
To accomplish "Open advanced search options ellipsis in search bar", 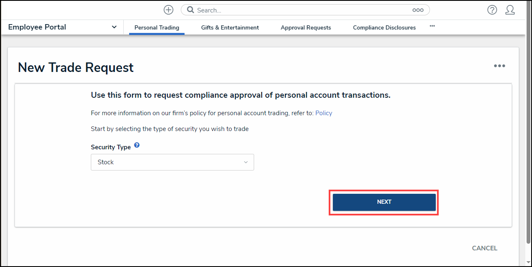I will [x=417, y=10].
